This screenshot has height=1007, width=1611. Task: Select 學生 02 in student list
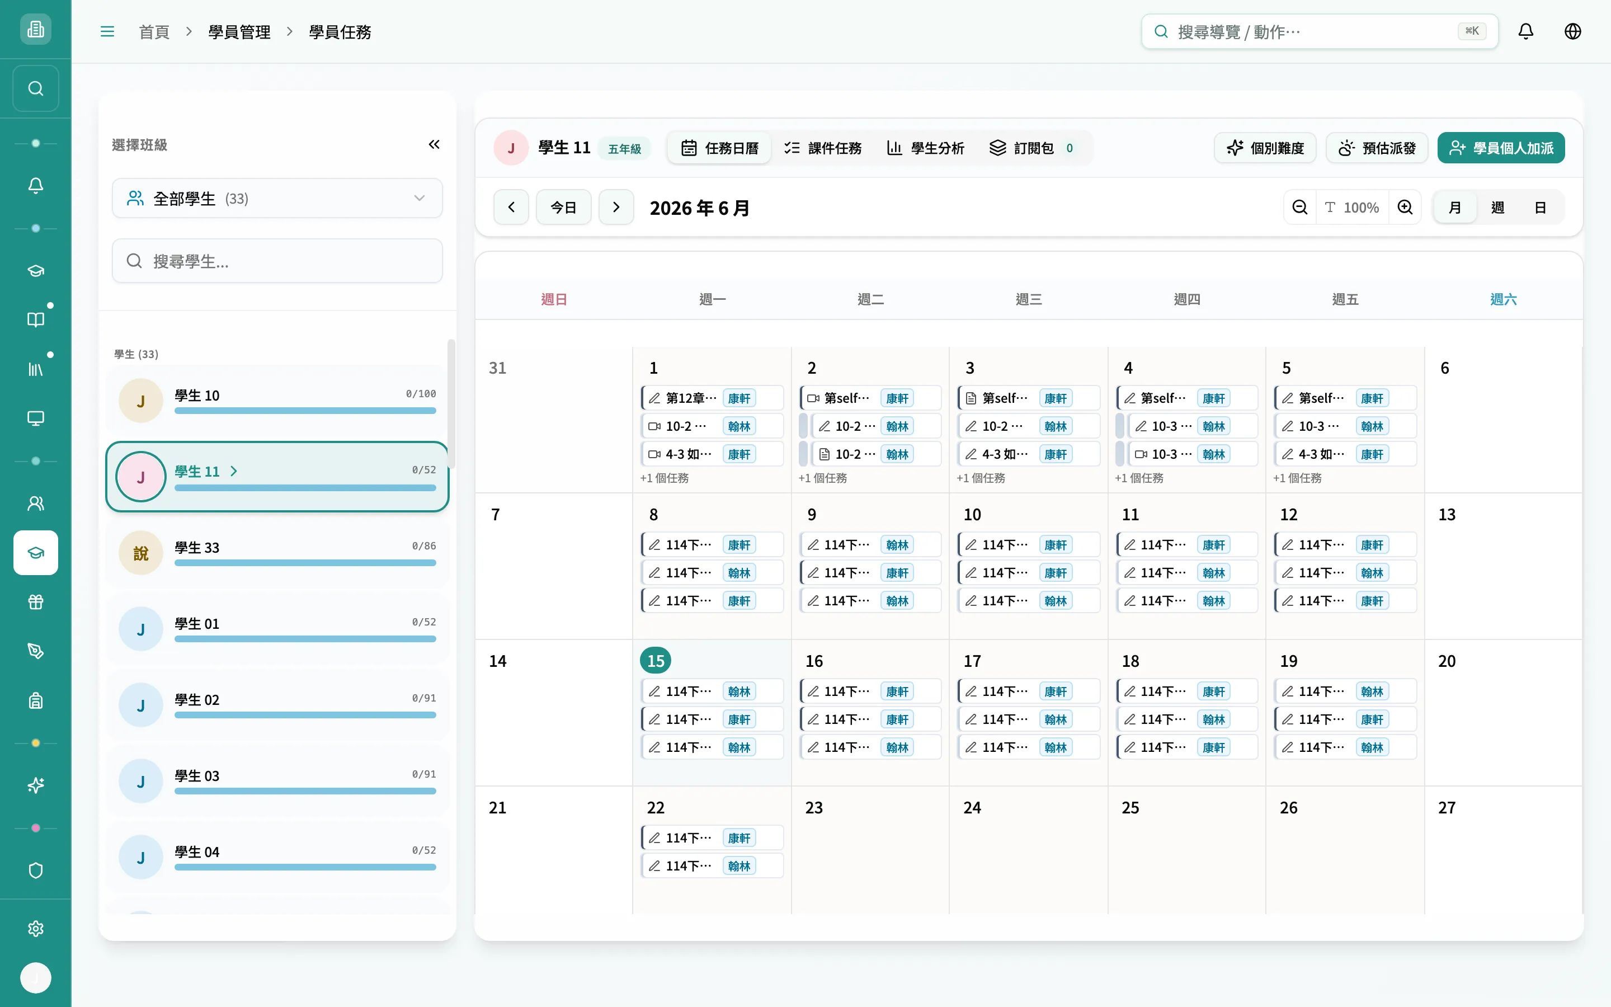[x=277, y=705]
